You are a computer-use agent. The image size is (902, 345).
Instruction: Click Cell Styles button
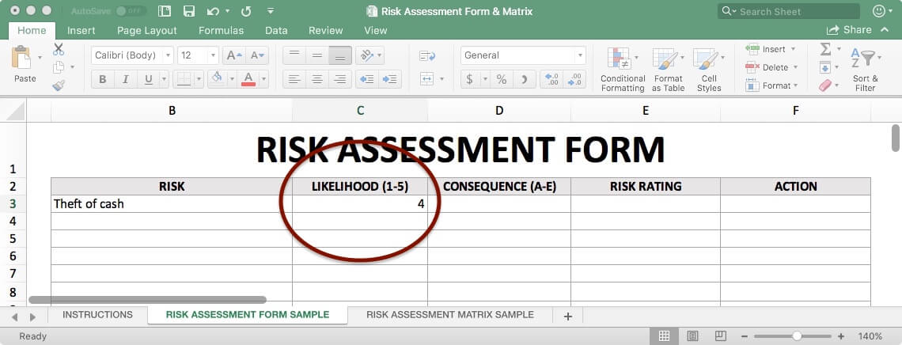coord(709,69)
